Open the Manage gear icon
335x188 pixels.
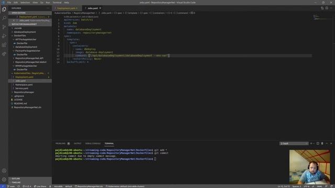pos(4,180)
